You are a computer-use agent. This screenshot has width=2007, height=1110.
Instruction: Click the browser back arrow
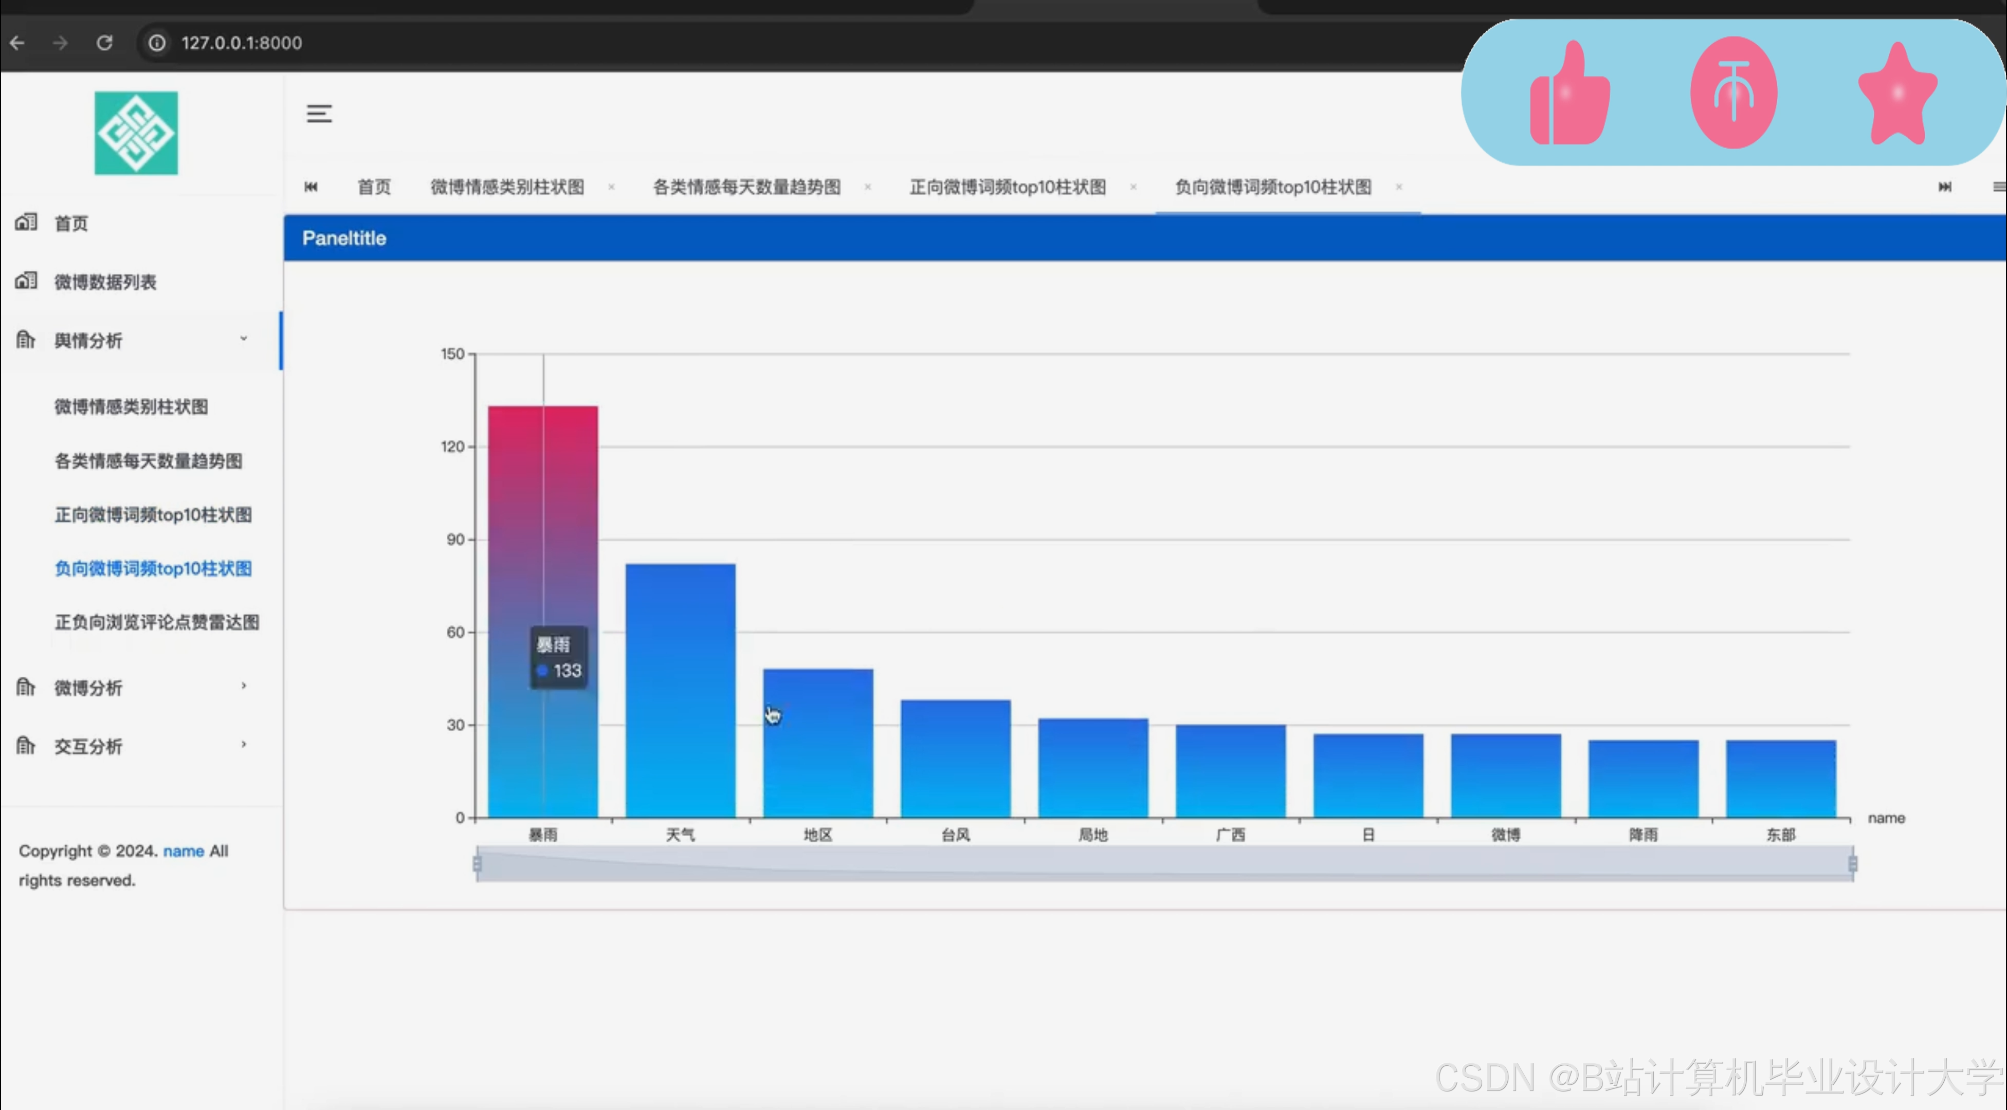(17, 43)
